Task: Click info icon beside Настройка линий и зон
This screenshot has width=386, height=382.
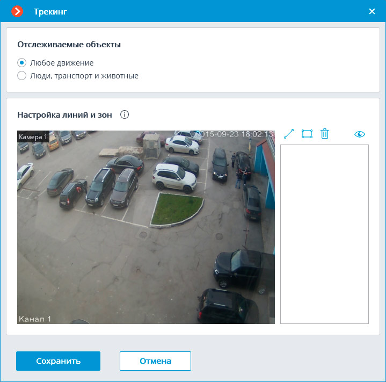Action: [125, 114]
